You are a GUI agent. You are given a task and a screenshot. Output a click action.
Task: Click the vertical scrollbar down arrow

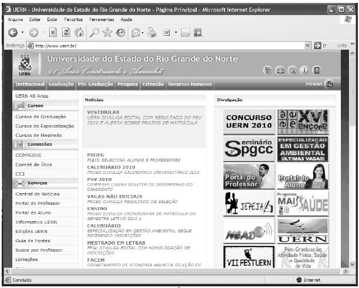click(352, 265)
